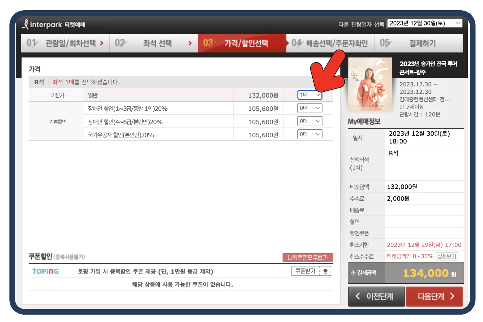Open the 다른 관람일자 date dropdown
Screen dimensions: 483x322
point(425,23)
